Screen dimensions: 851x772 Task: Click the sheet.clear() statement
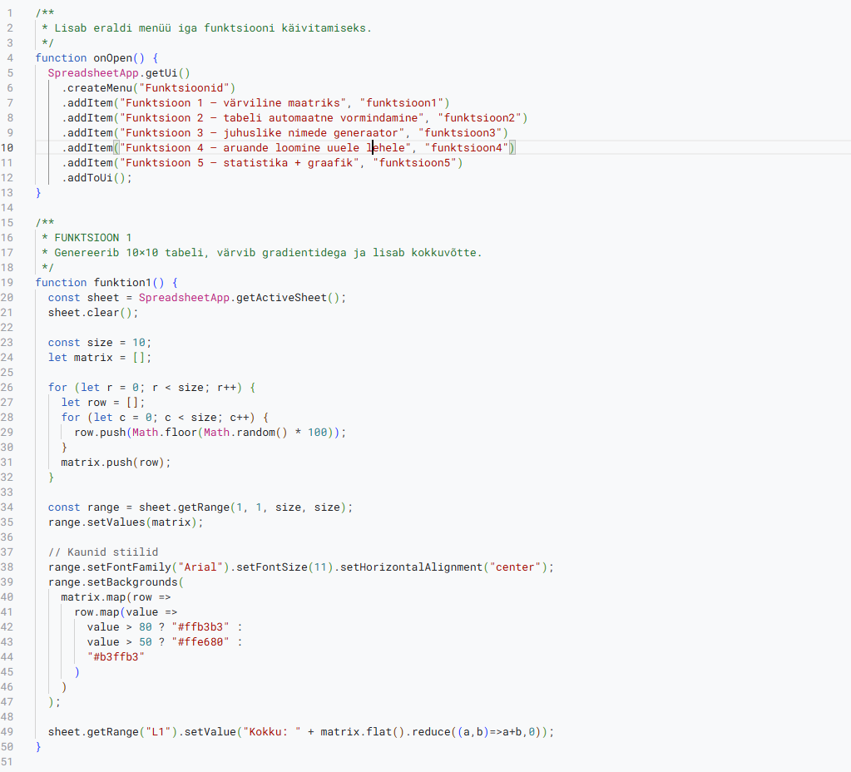tap(93, 312)
